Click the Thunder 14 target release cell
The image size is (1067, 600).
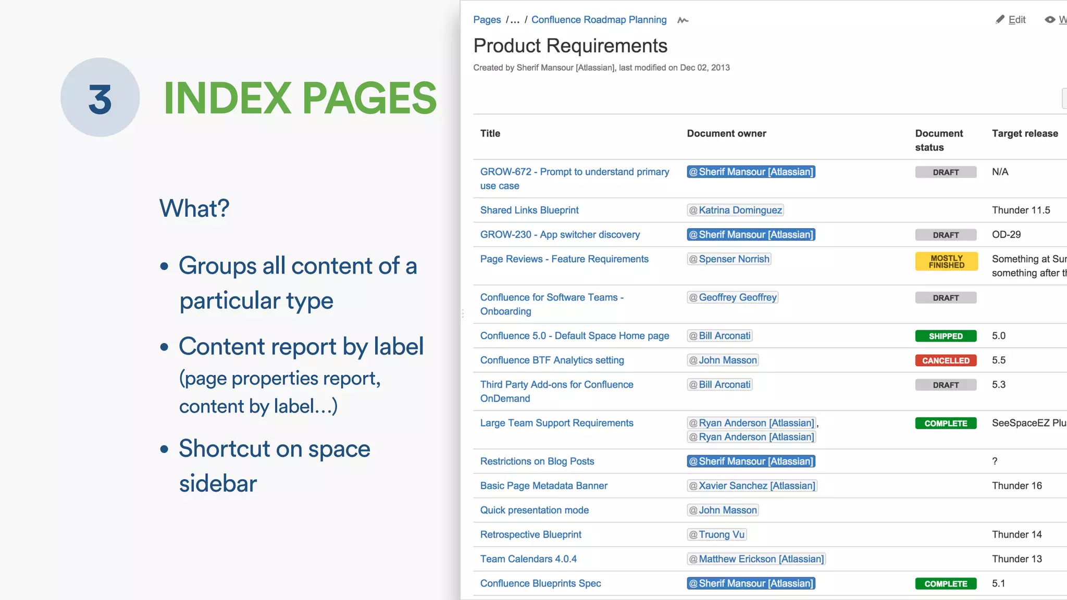[1016, 534]
